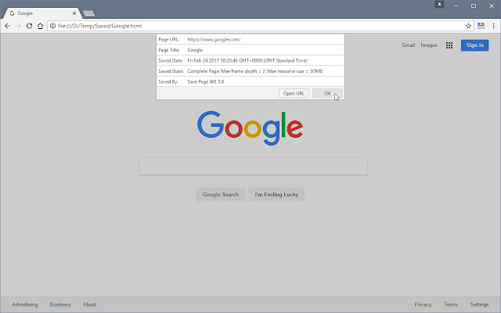This screenshot has width=501, height=313.
Task: Open the Gmail link
Action: coord(408,45)
